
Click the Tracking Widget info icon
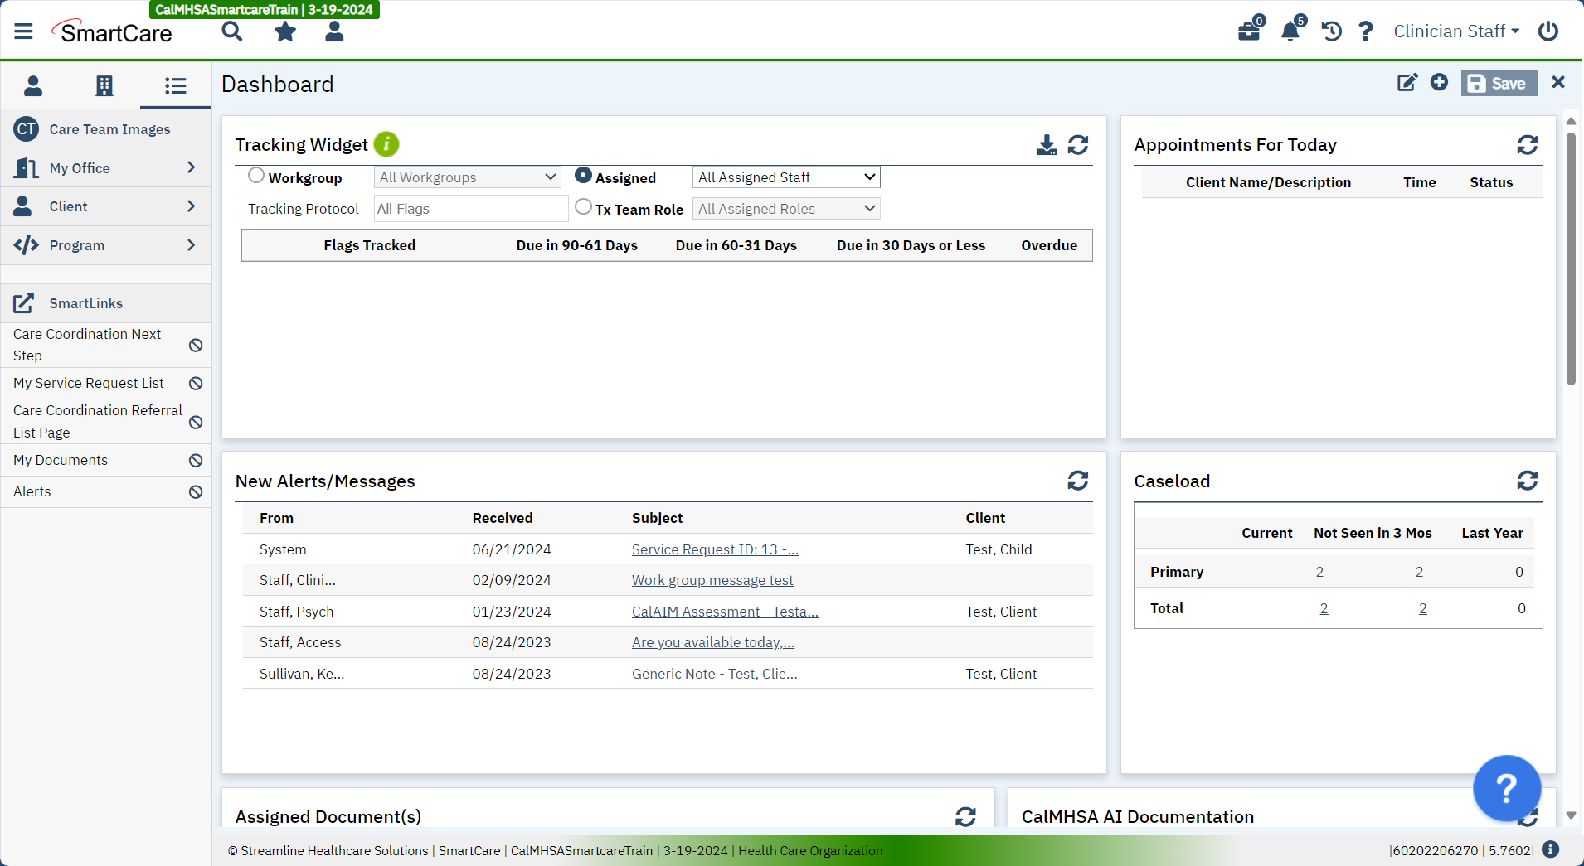point(386,143)
